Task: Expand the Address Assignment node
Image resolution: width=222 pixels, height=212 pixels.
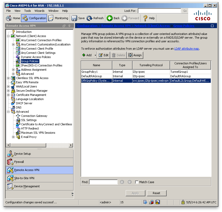Action: [13, 70]
